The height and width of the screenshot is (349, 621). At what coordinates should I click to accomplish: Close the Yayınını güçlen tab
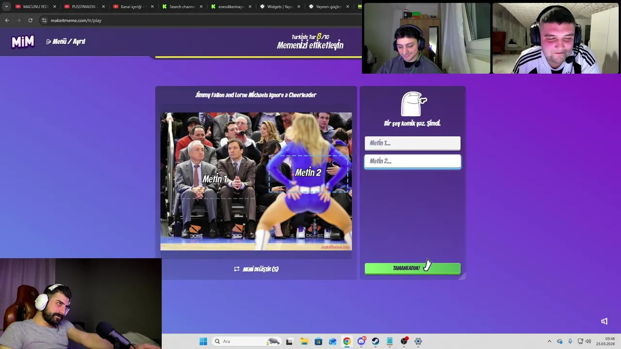pos(348,7)
